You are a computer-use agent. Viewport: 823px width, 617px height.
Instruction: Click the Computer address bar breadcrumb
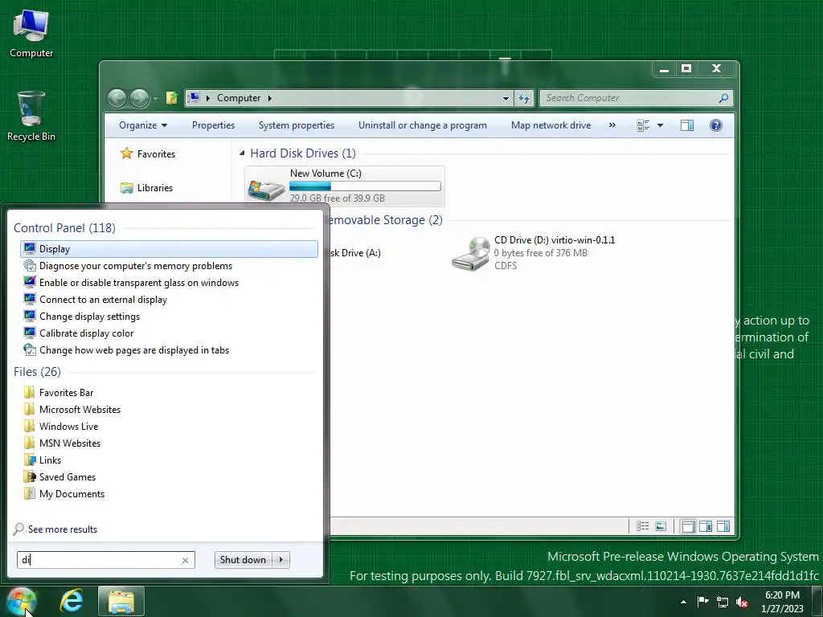(239, 98)
